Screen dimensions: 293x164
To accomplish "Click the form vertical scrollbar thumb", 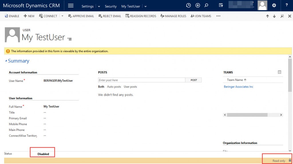I will coord(290,75).
